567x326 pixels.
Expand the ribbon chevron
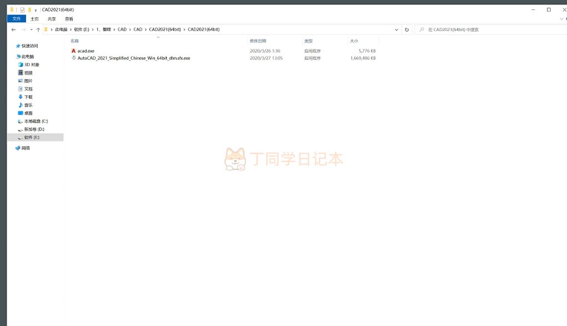561,19
